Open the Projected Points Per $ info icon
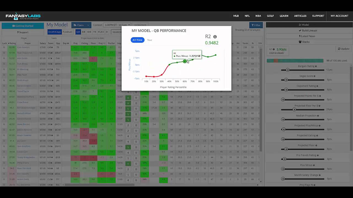The height and width of the screenshot is (198, 353). [x=320, y=96]
